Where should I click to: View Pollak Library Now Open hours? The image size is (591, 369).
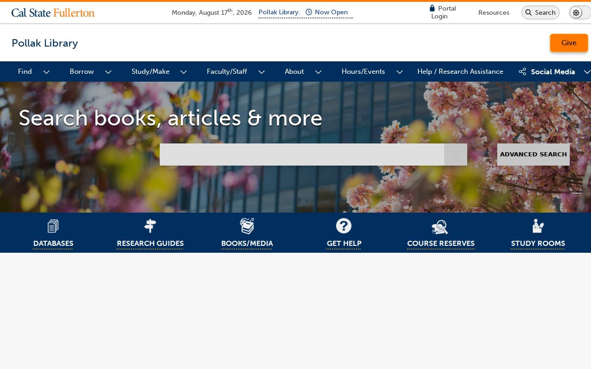click(x=306, y=12)
